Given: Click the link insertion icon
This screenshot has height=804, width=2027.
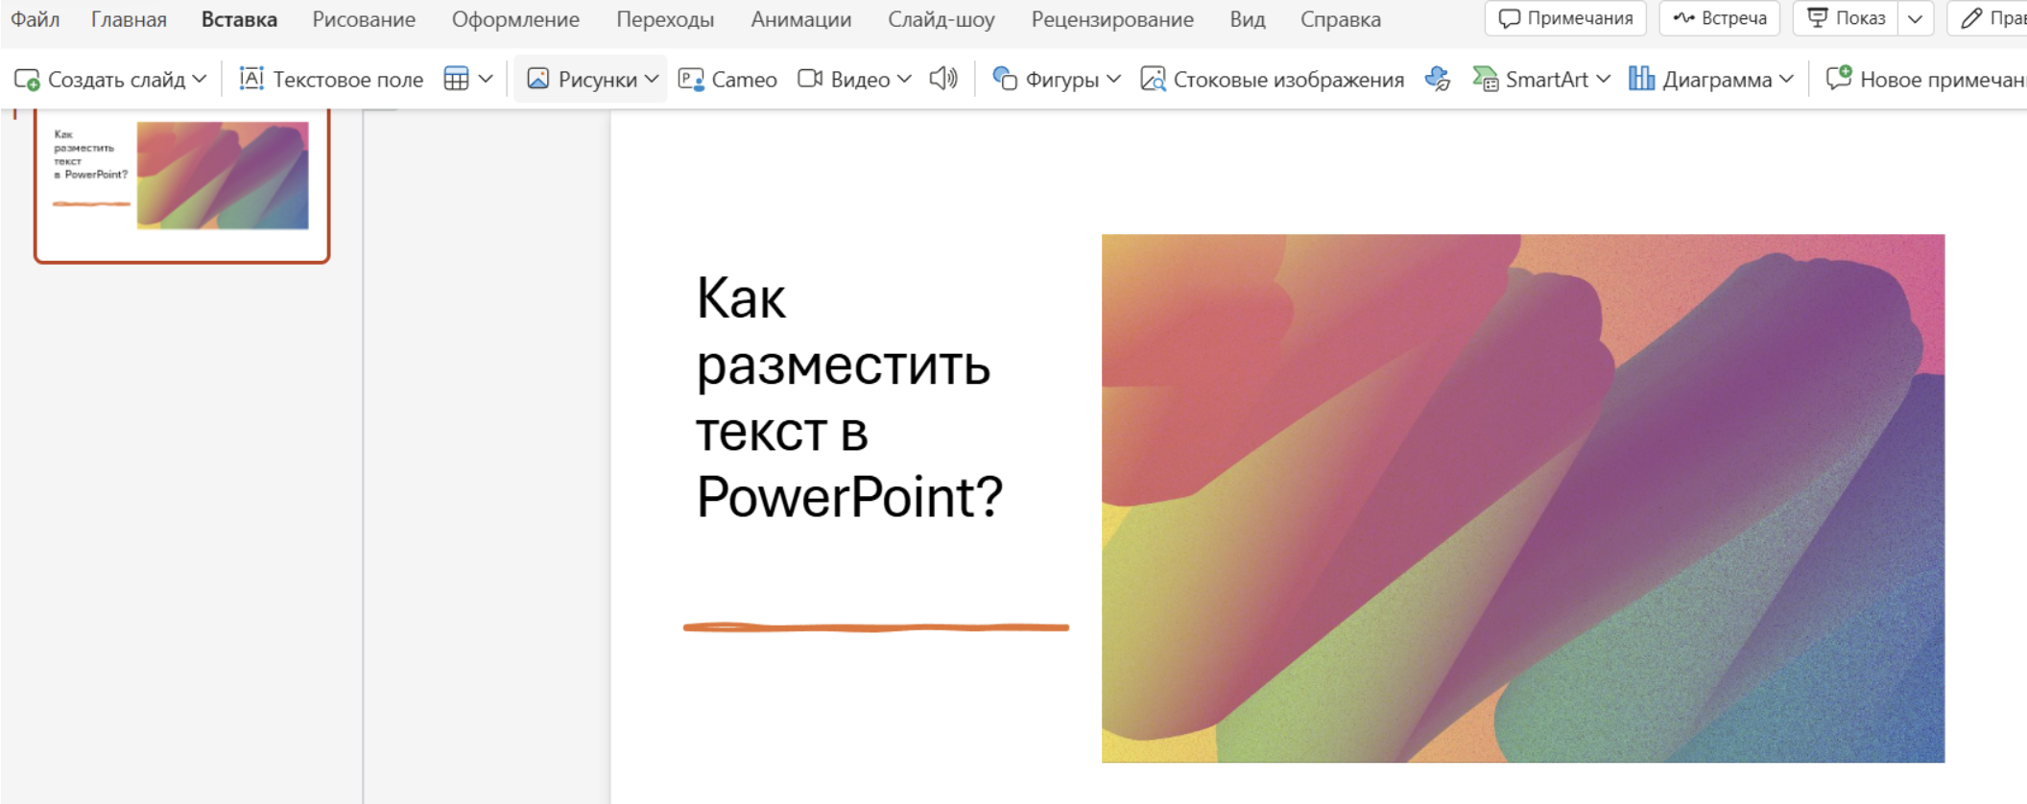Looking at the screenshot, I should click(1437, 80).
